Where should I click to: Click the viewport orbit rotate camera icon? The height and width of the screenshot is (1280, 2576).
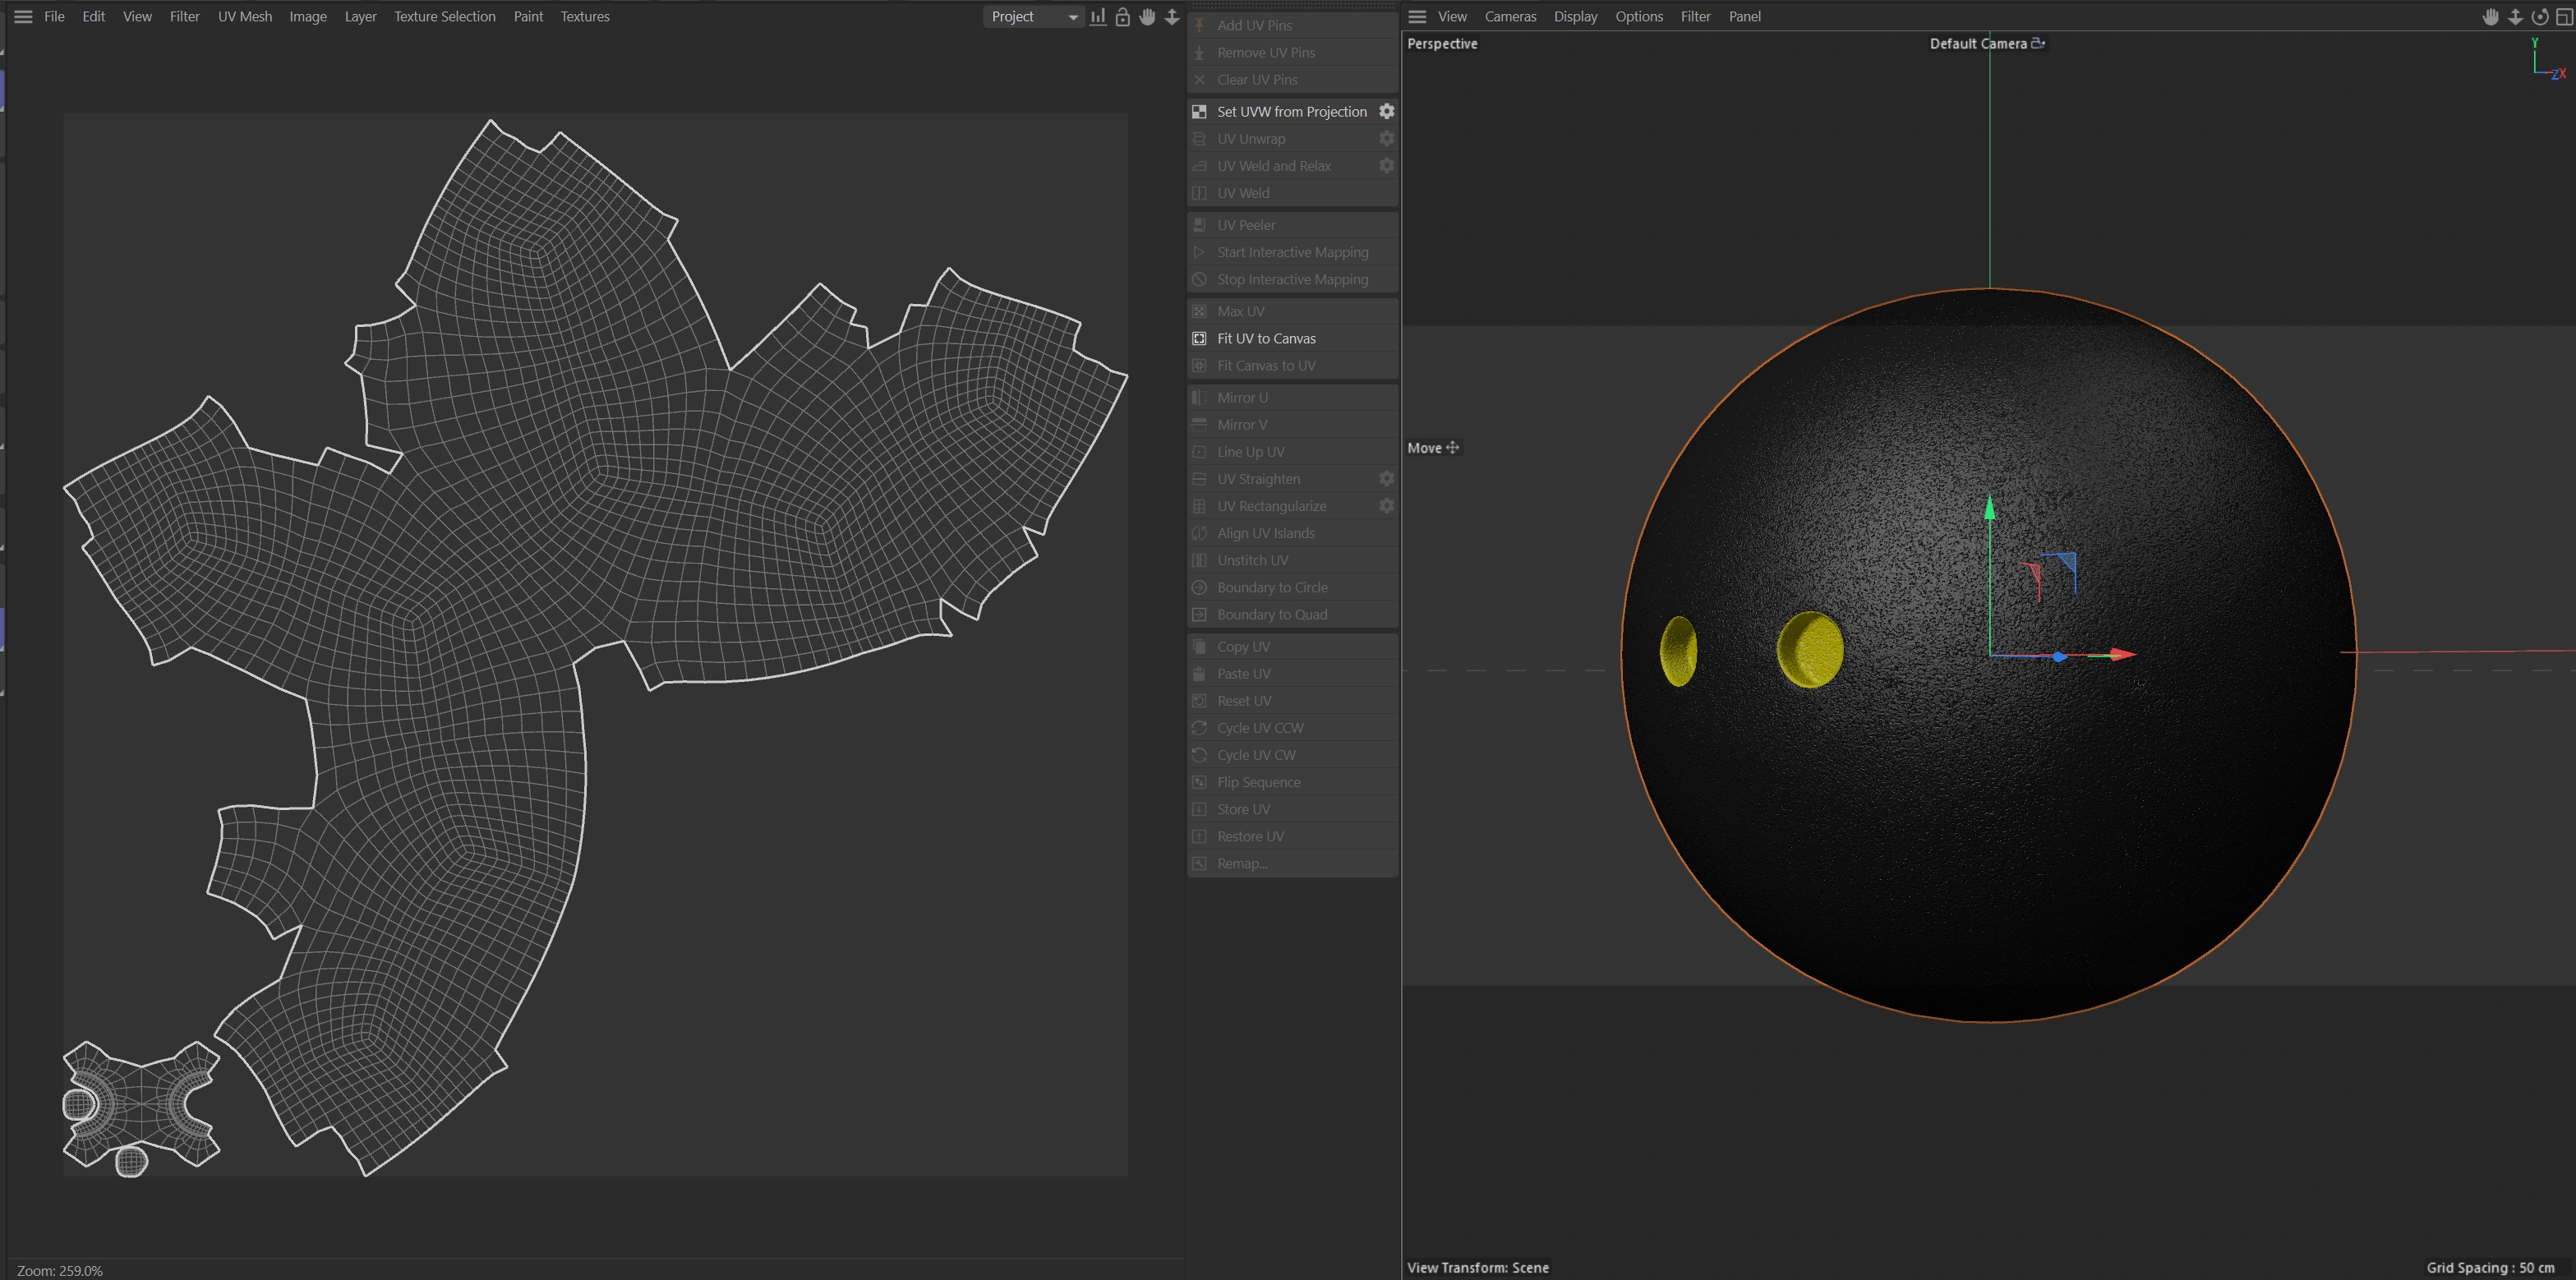[2539, 17]
